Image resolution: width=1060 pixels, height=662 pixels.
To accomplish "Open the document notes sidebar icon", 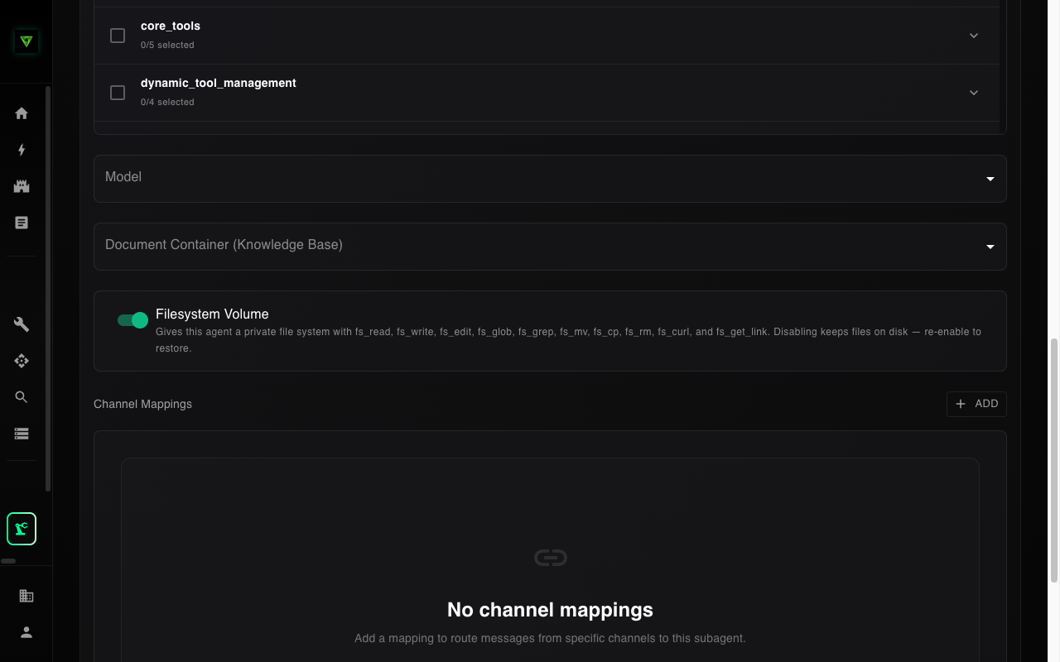I will [x=22, y=223].
